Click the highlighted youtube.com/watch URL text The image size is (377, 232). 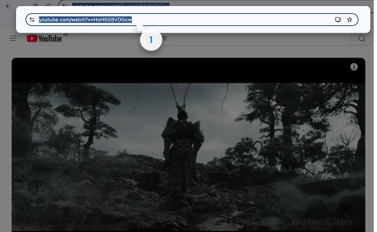click(x=85, y=20)
